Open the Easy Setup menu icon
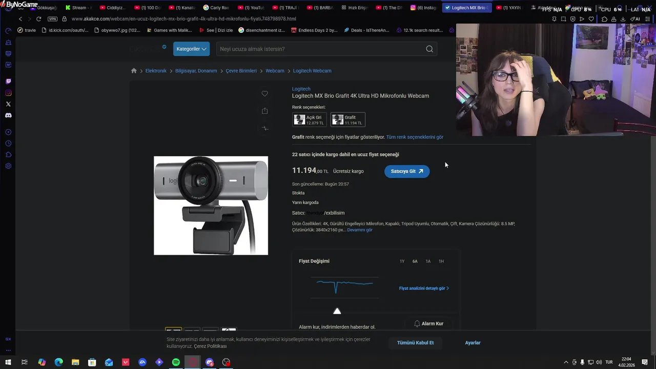Image resolution: width=656 pixels, height=369 pixels. click(648, 19)
